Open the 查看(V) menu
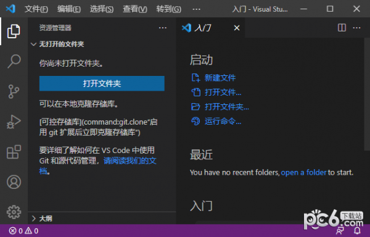The height and width of the screenshot is (237, 370). [134, 9]
